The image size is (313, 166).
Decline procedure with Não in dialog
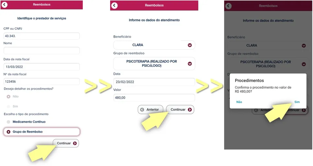pos(239,102)
